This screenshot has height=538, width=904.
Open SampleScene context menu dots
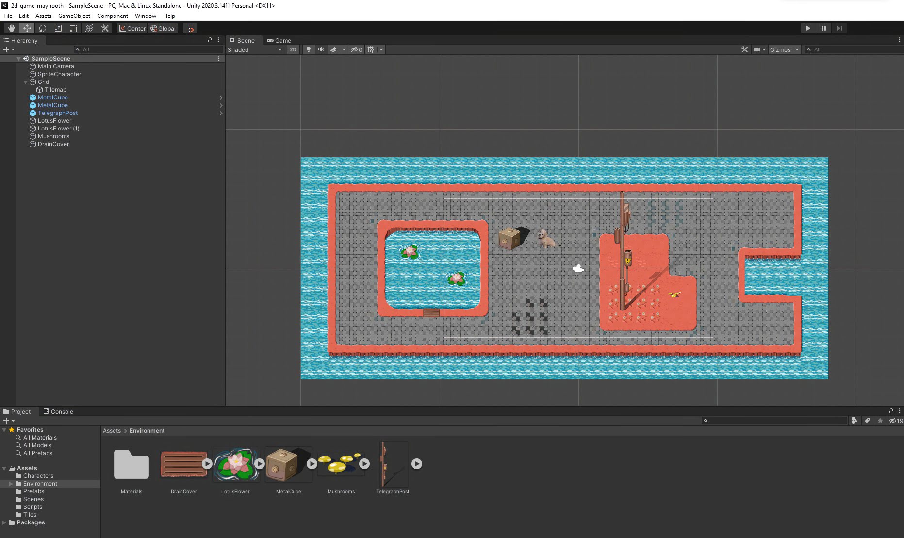tap(219, 59)
